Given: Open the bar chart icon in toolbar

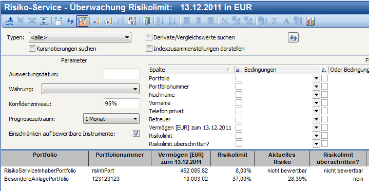Looking at the screenshot, I should (310, 21).
